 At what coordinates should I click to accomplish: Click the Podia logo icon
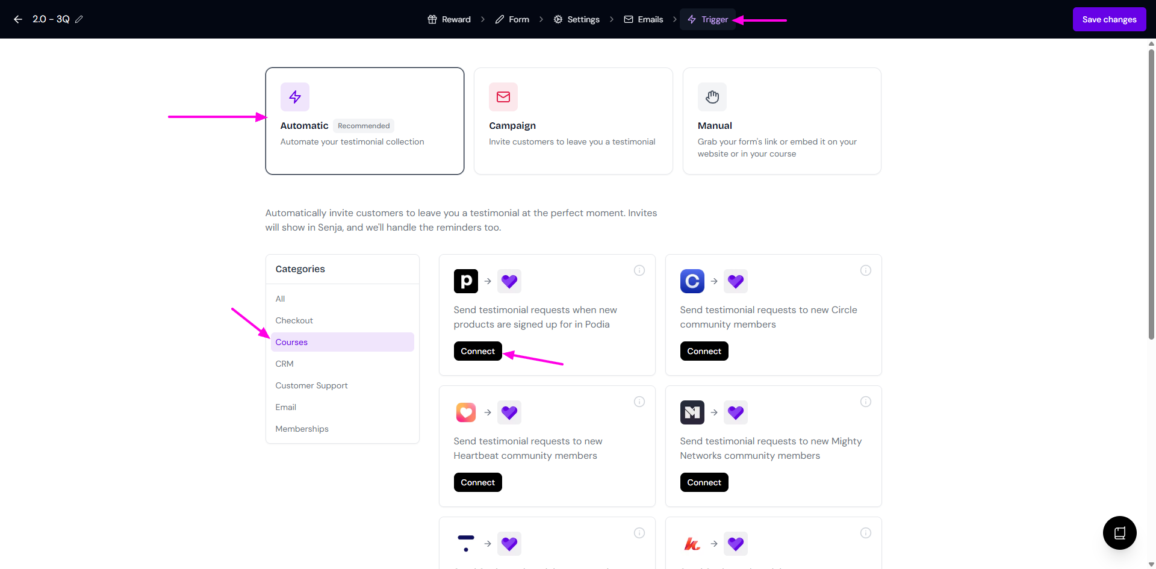coord(465,281)
